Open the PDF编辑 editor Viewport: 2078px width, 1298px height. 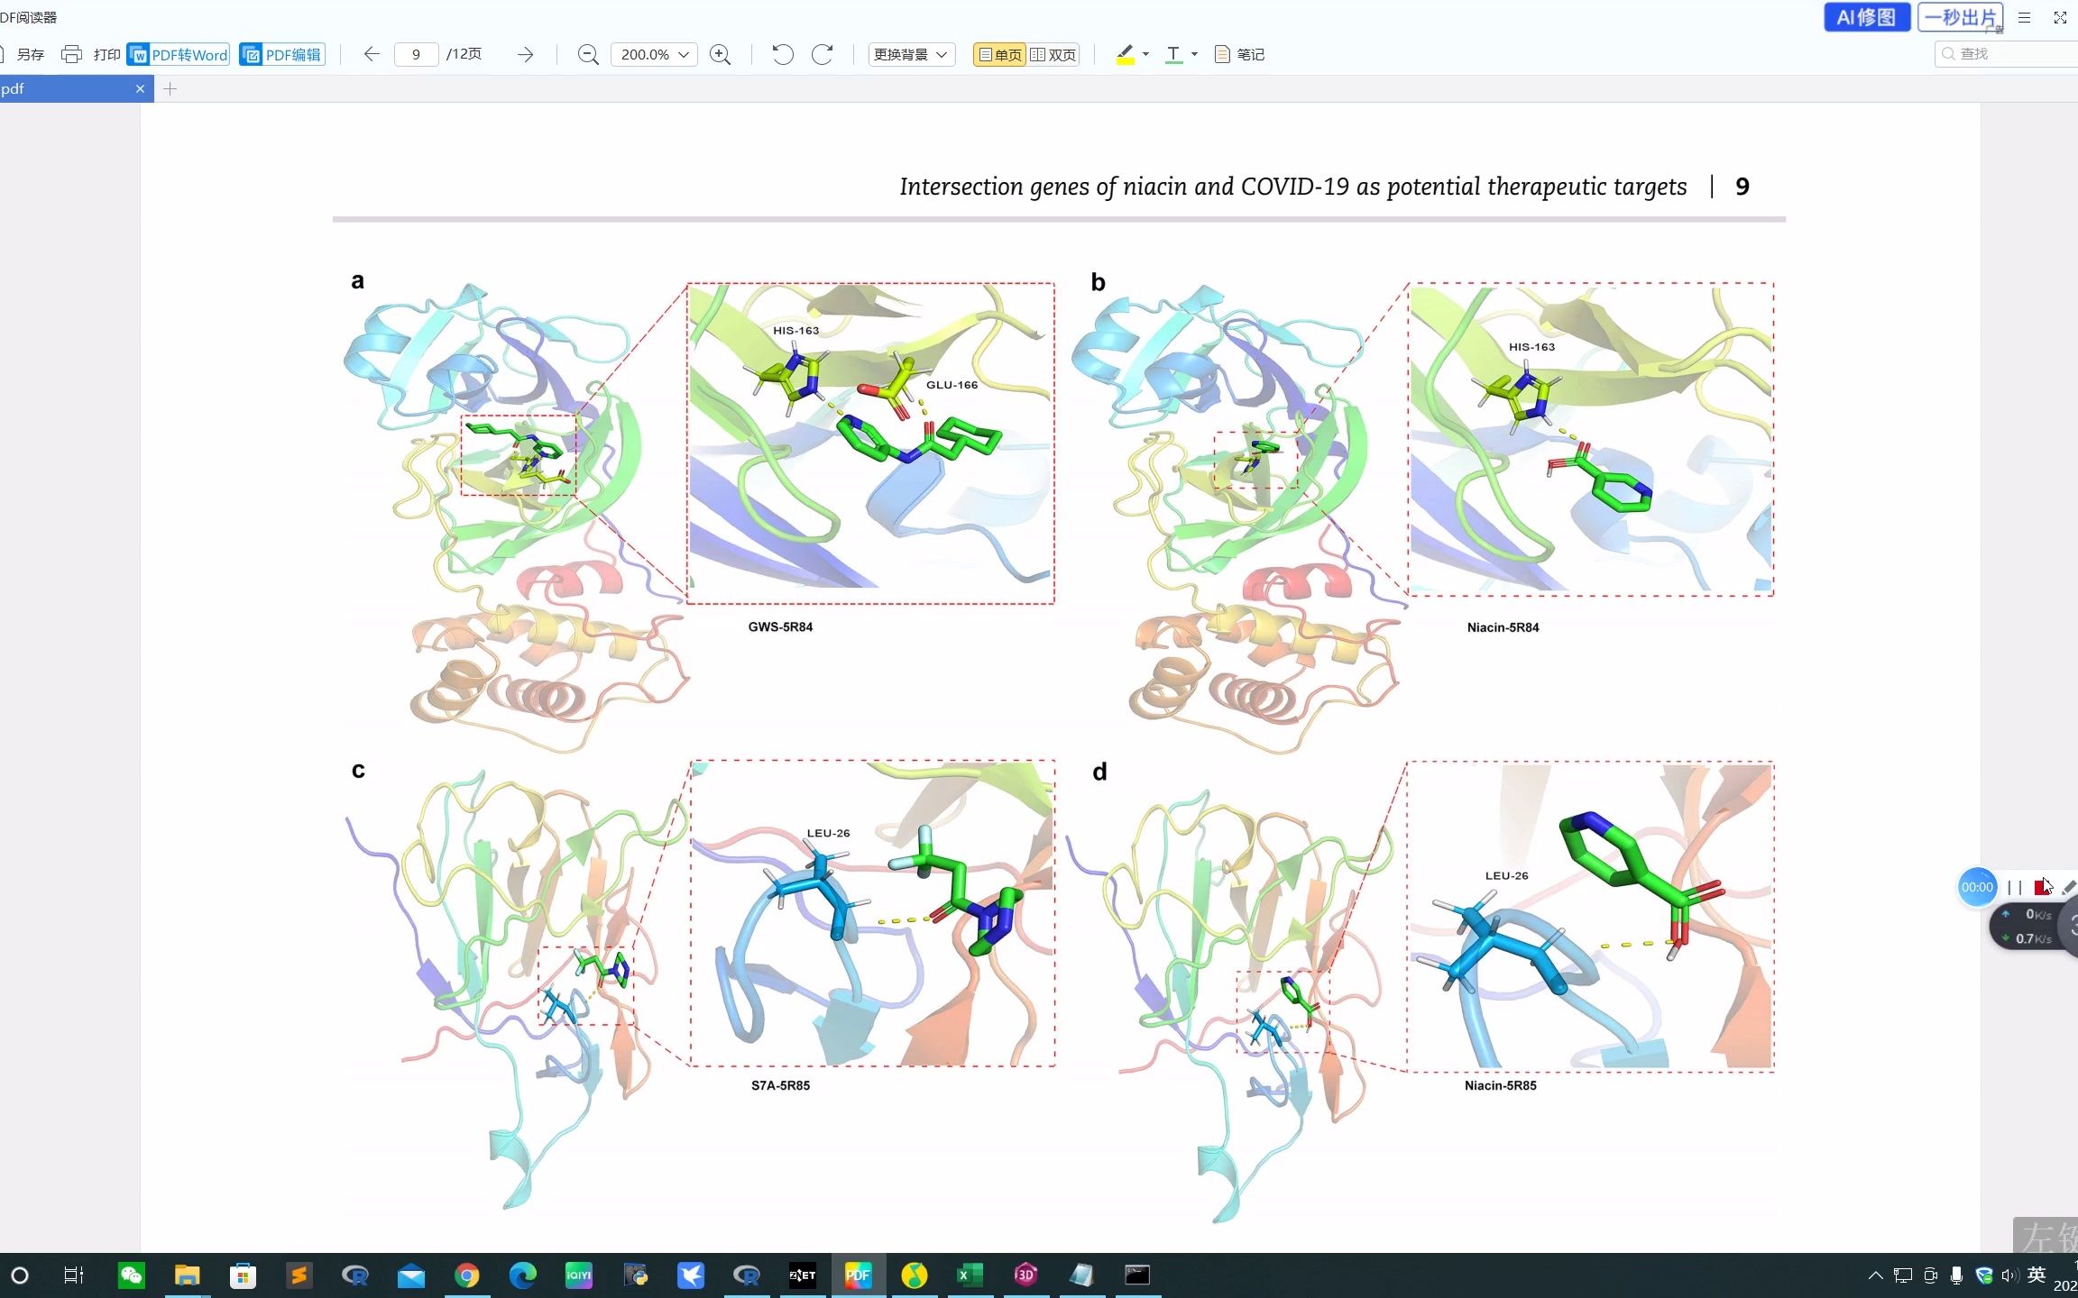point(282,54)
